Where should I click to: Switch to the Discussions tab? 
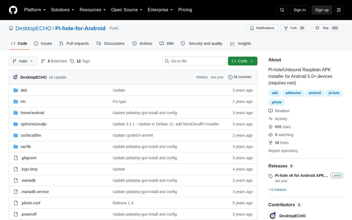111,43
